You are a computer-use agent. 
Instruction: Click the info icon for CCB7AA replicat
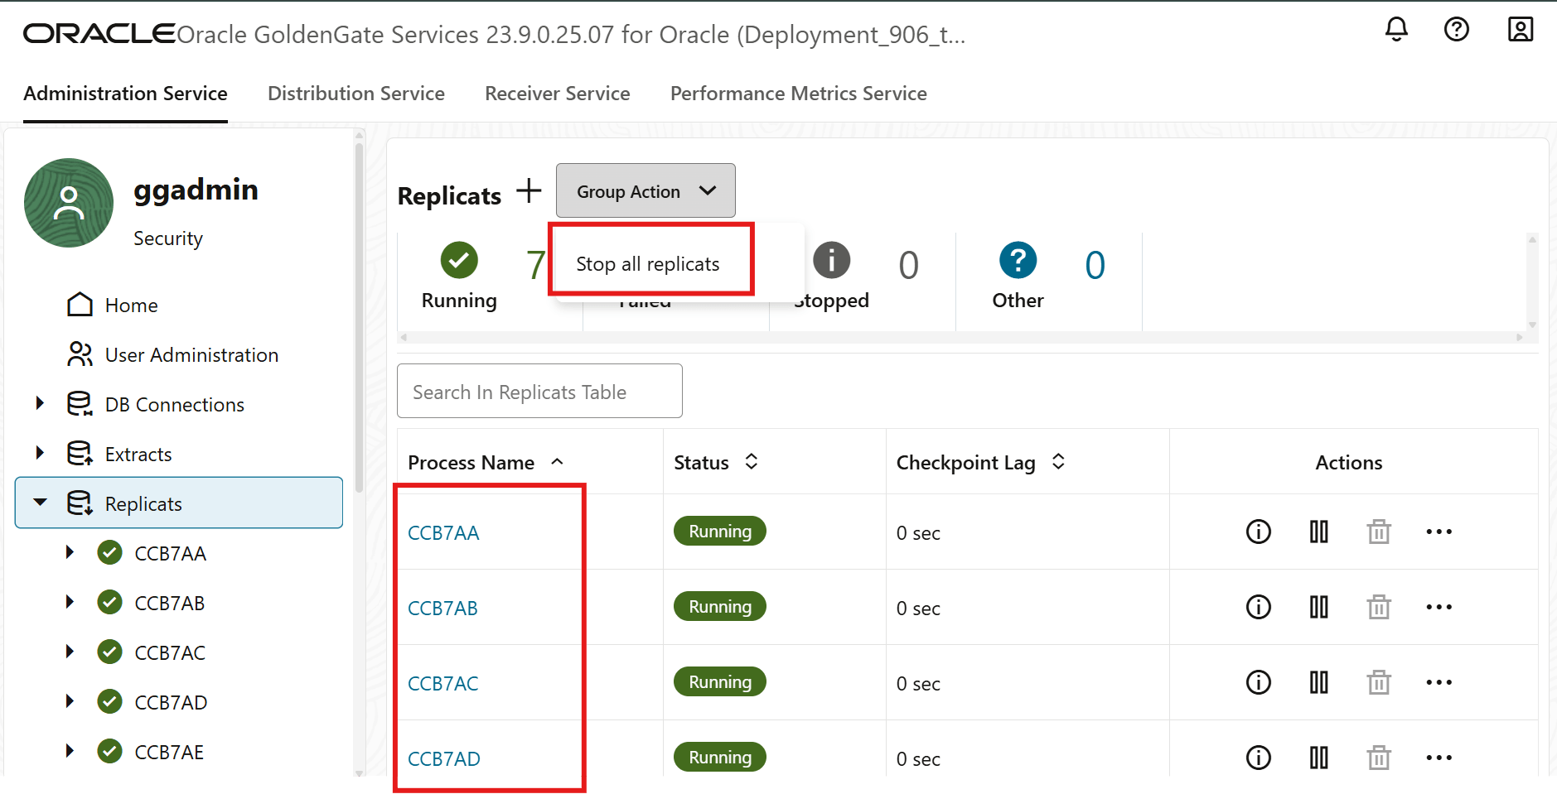pos(1257,532)
